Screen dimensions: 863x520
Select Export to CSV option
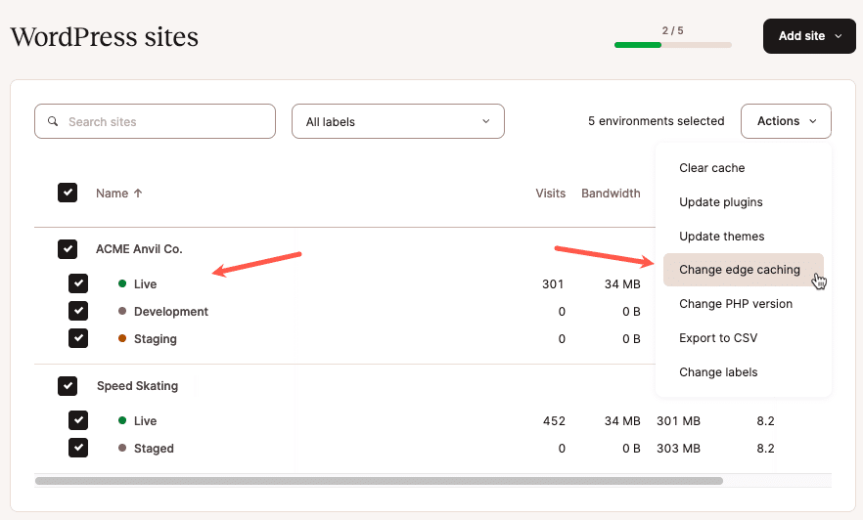point(718,338)
